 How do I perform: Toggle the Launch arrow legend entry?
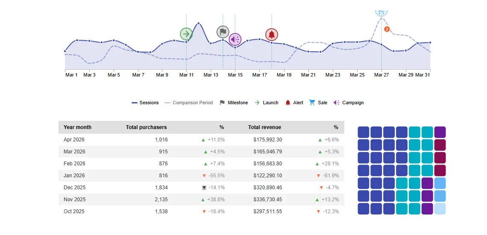point(267,103)
